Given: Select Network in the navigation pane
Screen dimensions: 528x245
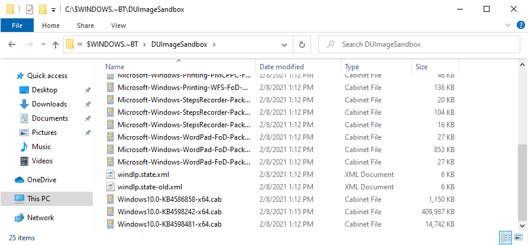Looking at the screenshot, I should (x=40, y=217).
